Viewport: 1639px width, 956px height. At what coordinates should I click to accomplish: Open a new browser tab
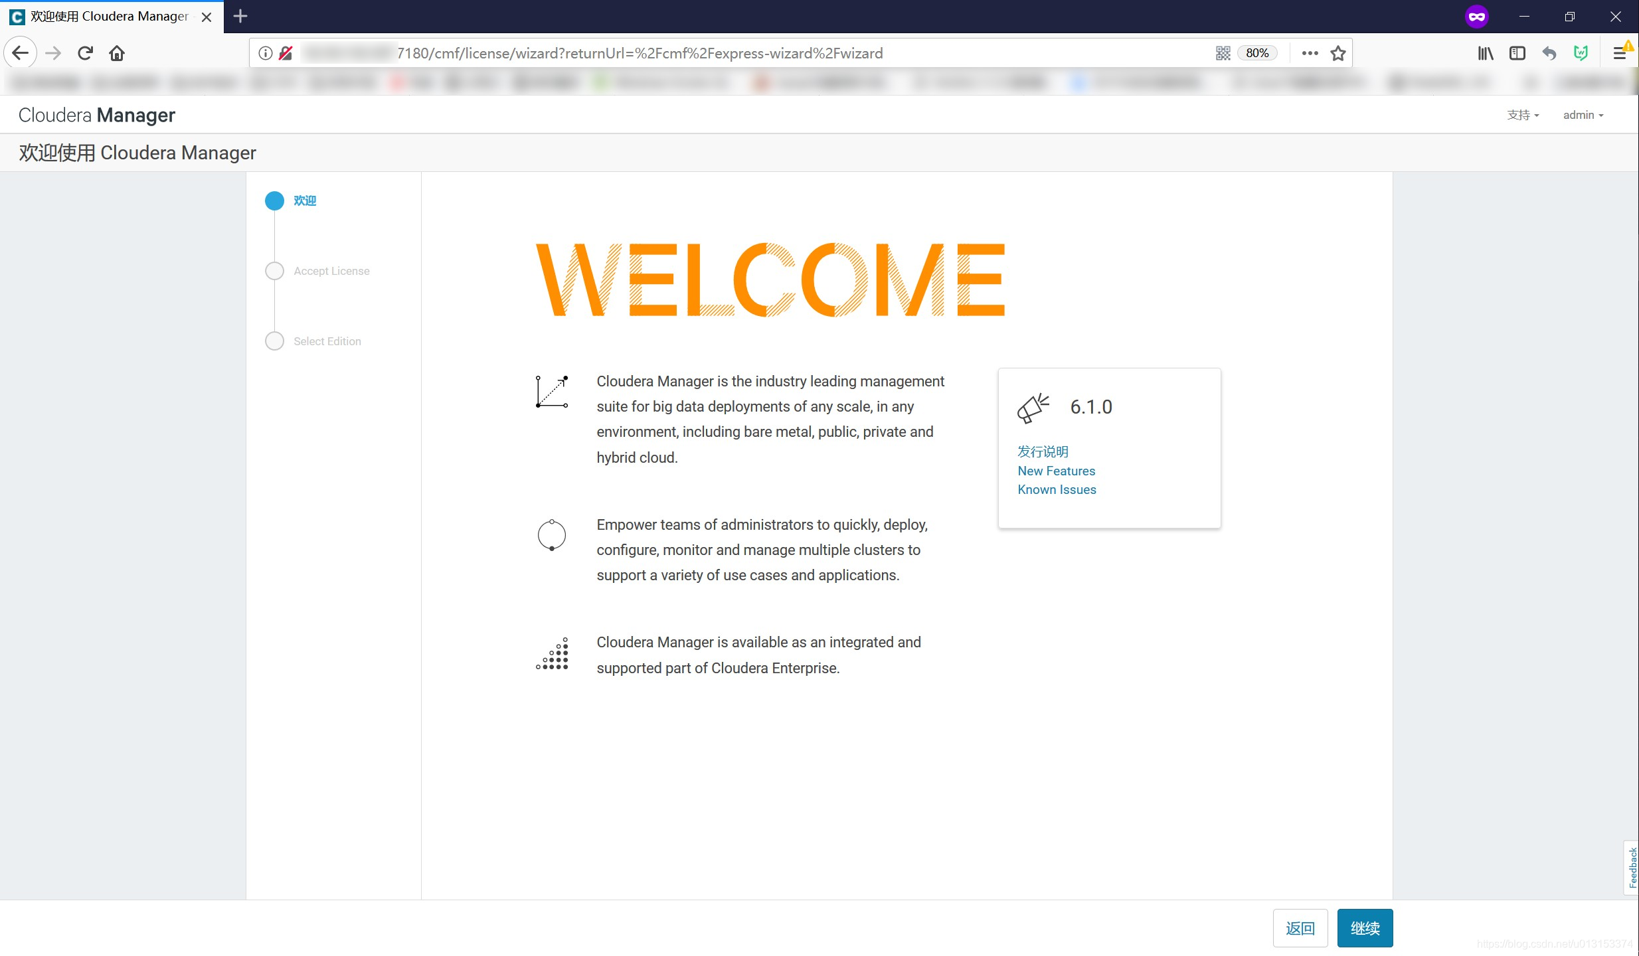click(x=240, y=16)
